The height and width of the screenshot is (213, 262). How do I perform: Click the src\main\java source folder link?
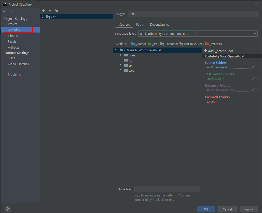click(217, 67)
